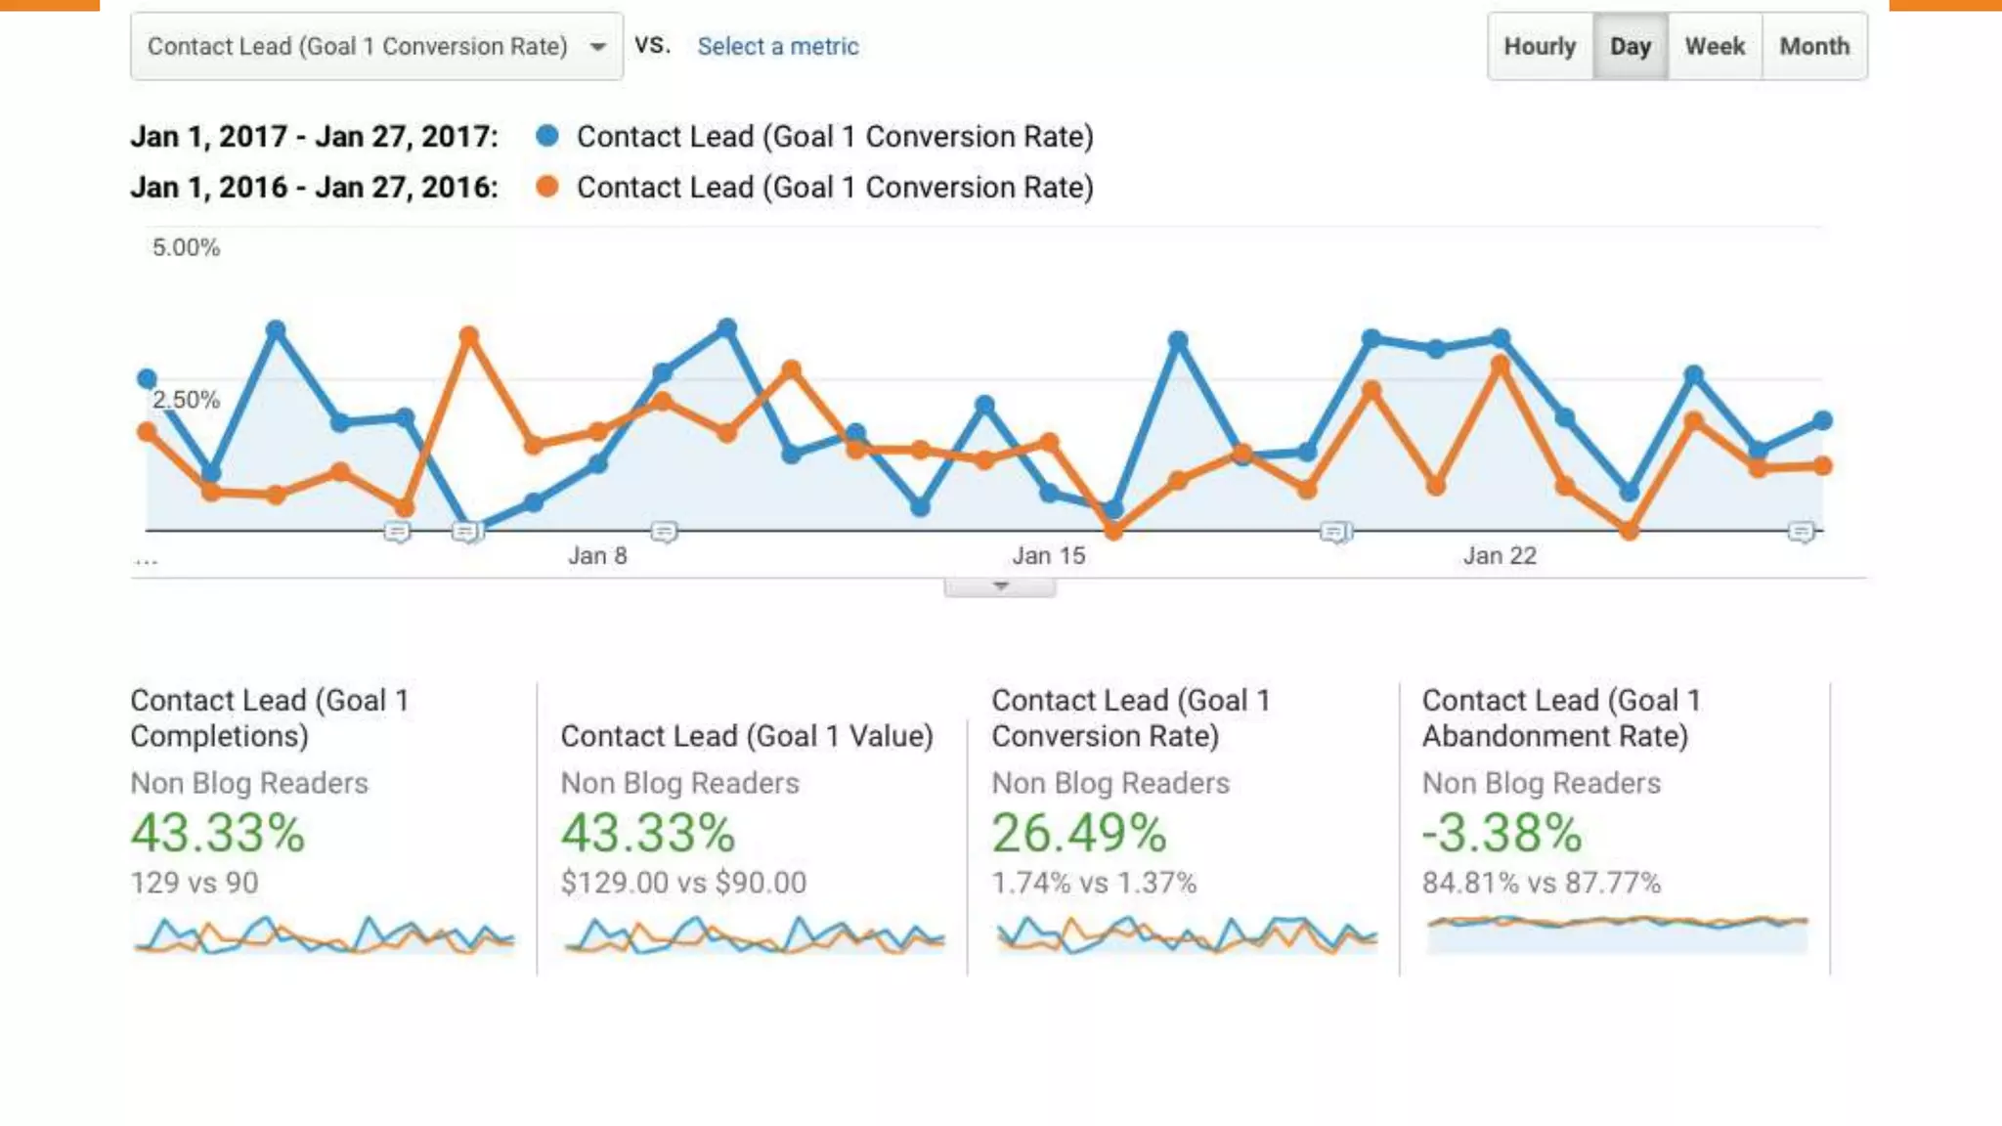Click Select a metric link
This screenshot has height=1126, width=2002.
(x=777, y=46)
